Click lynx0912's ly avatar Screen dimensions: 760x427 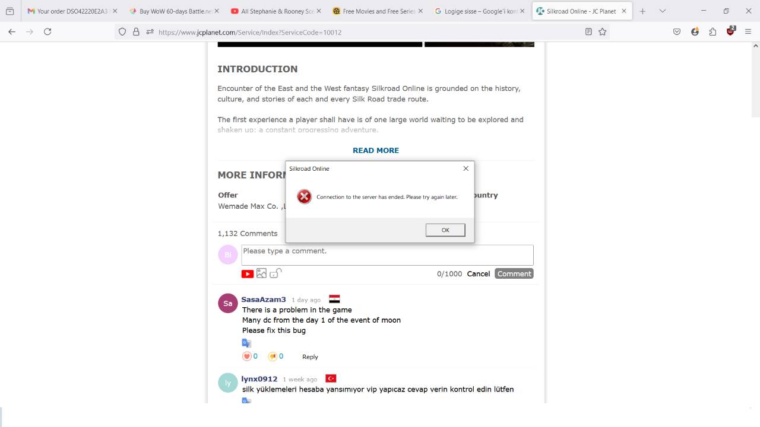point(227,383)
